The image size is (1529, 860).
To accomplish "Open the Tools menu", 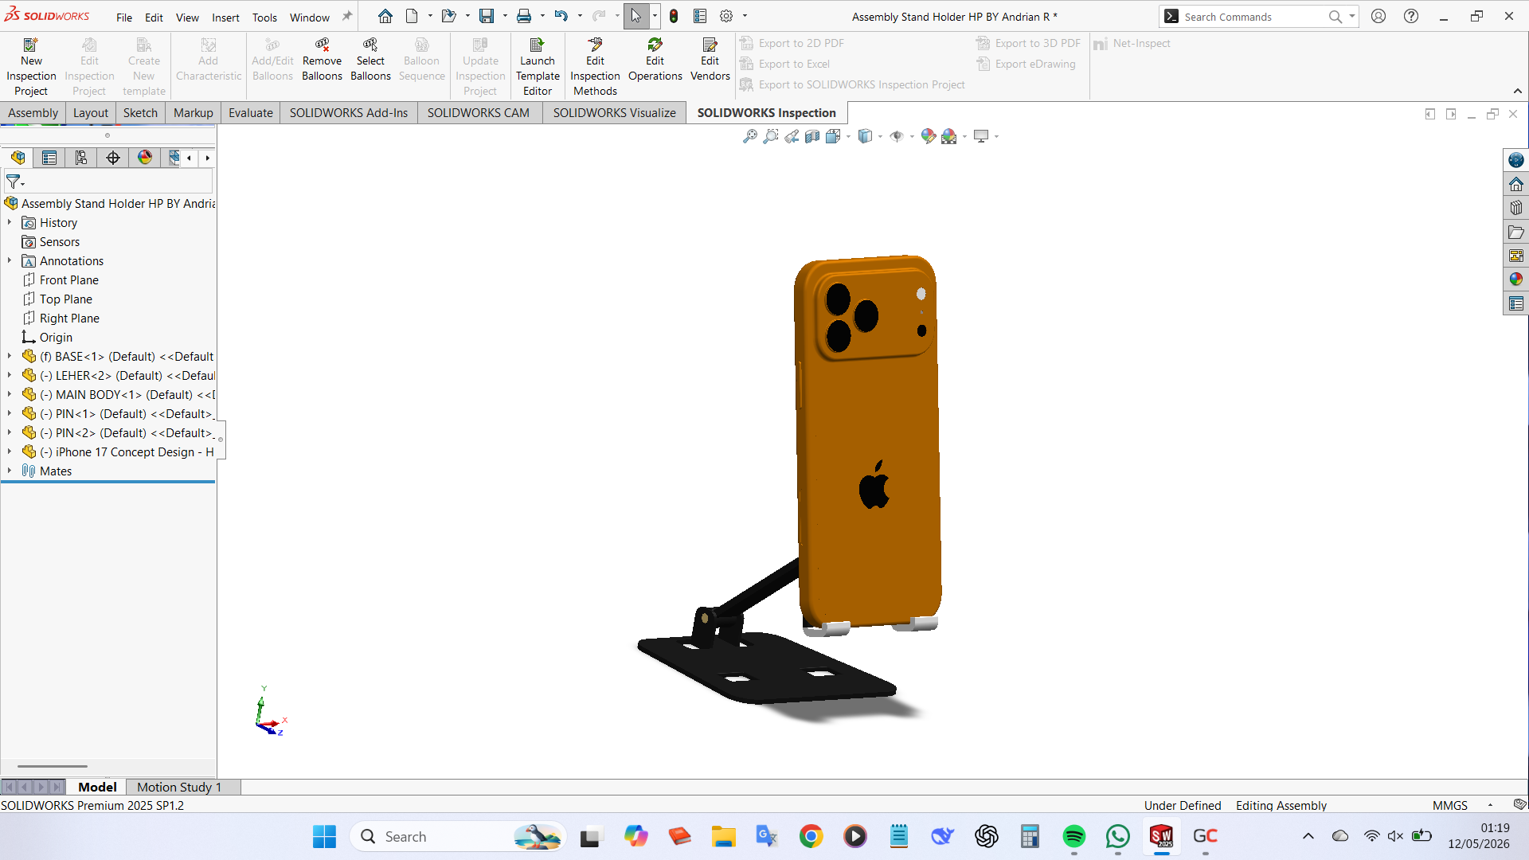I will point(264,18).
